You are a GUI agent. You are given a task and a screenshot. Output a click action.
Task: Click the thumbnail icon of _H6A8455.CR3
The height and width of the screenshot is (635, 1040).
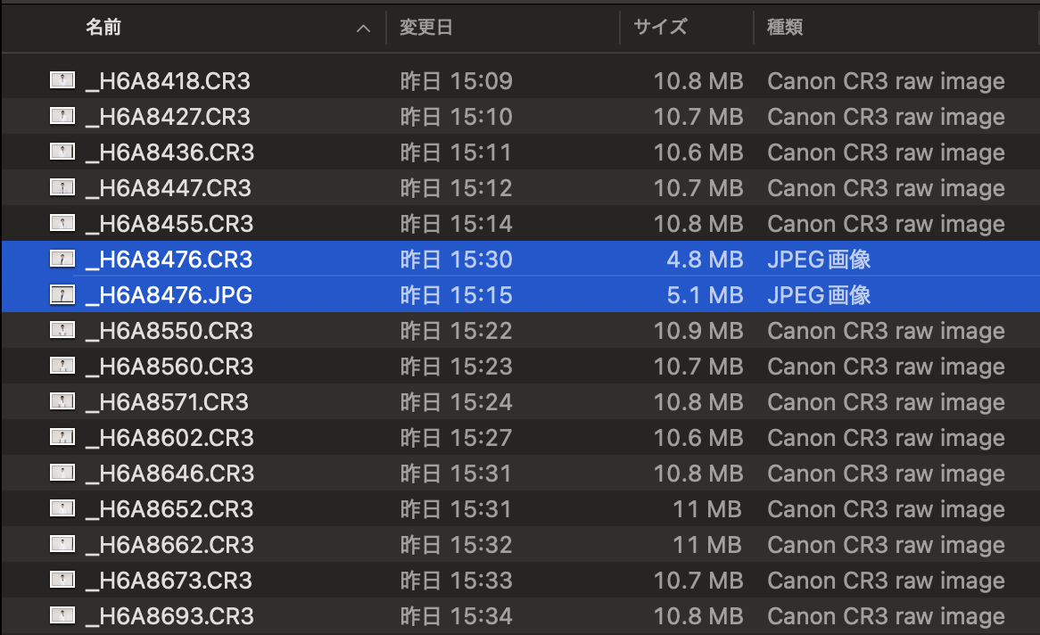click(62, 224)
